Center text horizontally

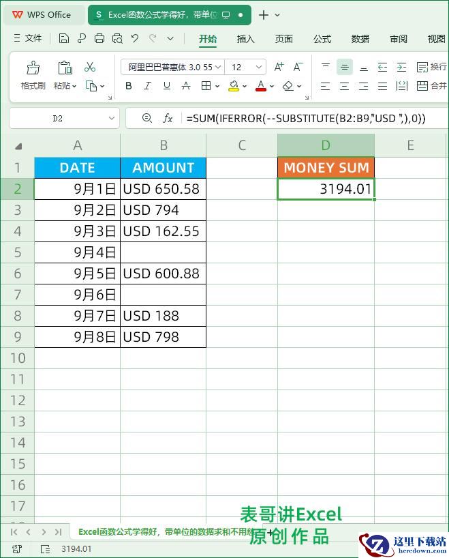pyautogui.click(x=345, y=86)
